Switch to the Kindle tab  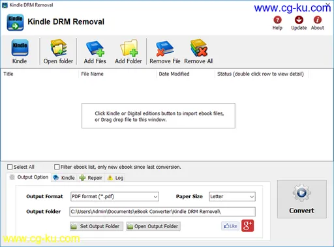coord(64,178)
